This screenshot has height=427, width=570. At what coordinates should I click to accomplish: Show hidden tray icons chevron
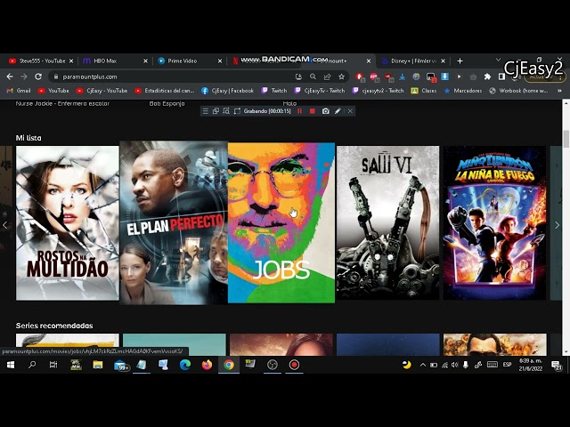pos(422,365)
